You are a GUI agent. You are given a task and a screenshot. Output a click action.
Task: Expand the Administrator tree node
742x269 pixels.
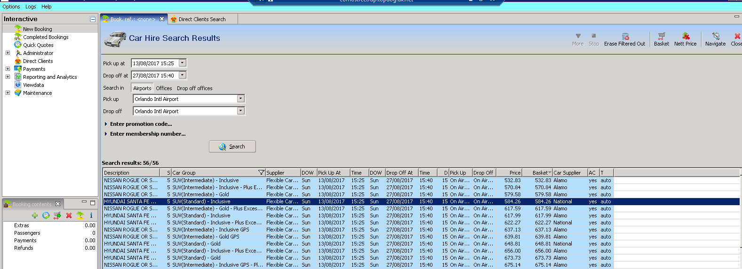click(x=8, y=53)
